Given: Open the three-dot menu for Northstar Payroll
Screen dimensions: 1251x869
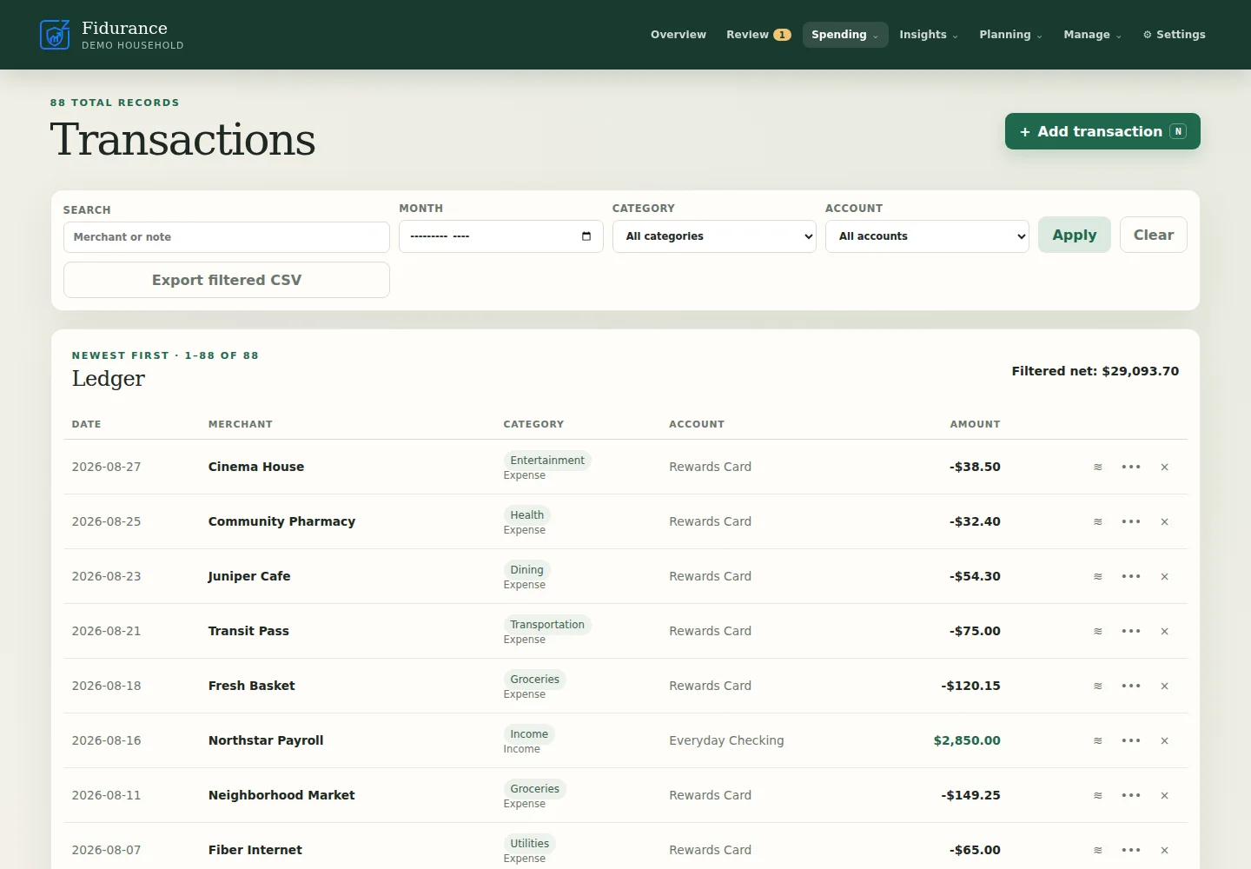Looking at the screenshot, I should pyautogui.click(x=1131, y=740).
